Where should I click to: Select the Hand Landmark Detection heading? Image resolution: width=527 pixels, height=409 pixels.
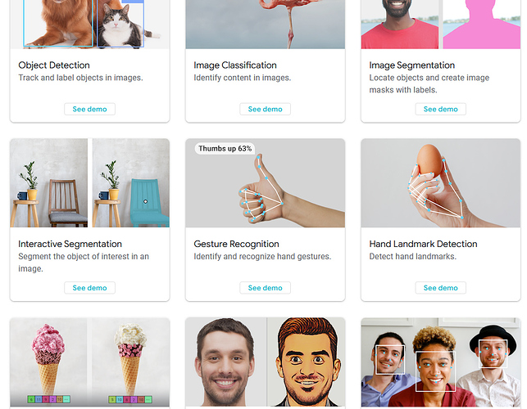[x=423, y=244]
